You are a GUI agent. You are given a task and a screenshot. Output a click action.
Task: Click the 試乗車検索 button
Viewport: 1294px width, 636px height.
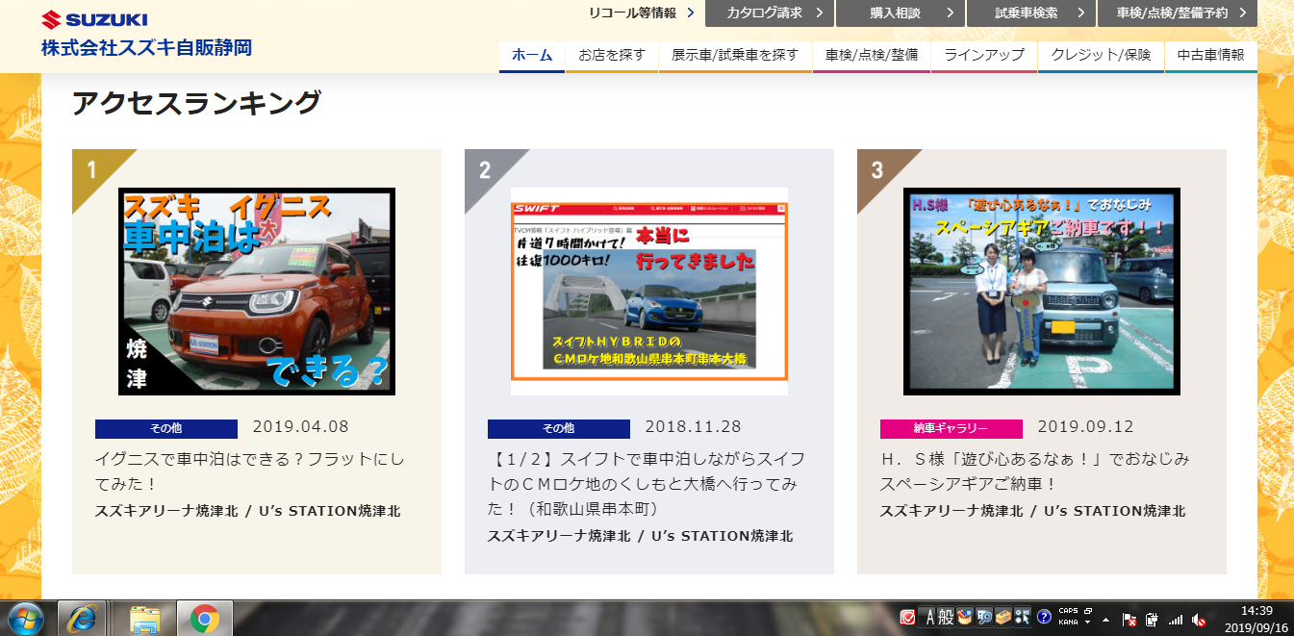tap(1031, 13)
